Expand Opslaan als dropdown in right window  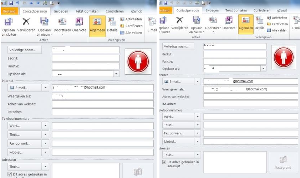[x=263, y=69]
